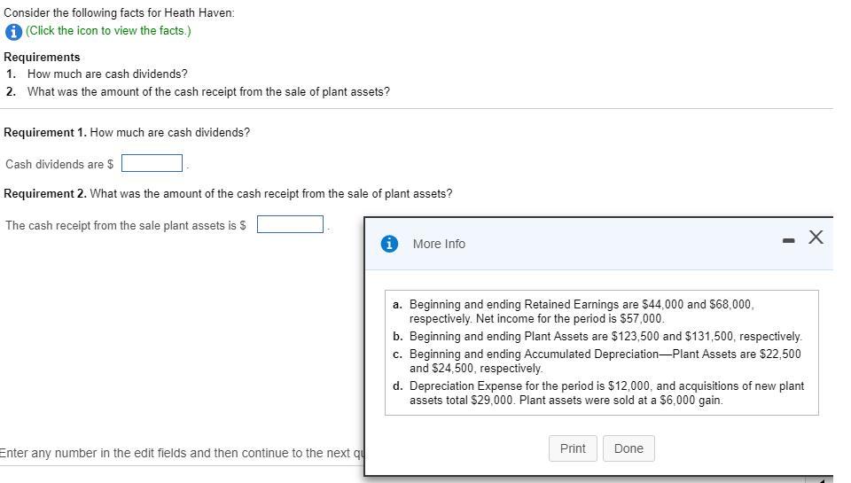Click the More Info title text
Screen dimensions: 851x483
(439, 245)
